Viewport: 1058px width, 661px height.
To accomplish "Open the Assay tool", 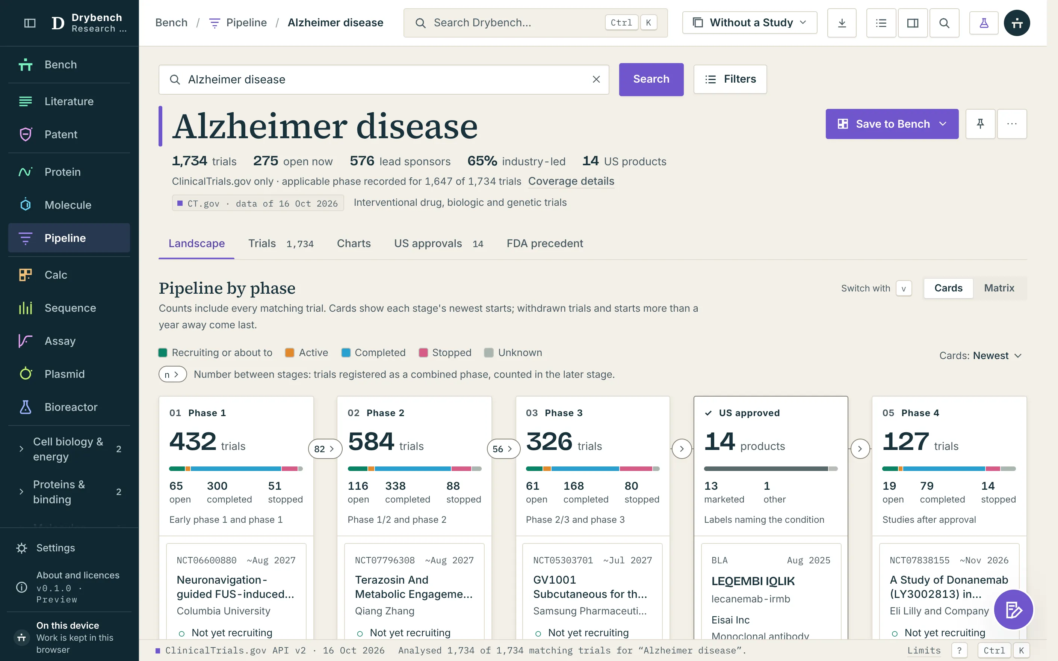I will 69,341.
